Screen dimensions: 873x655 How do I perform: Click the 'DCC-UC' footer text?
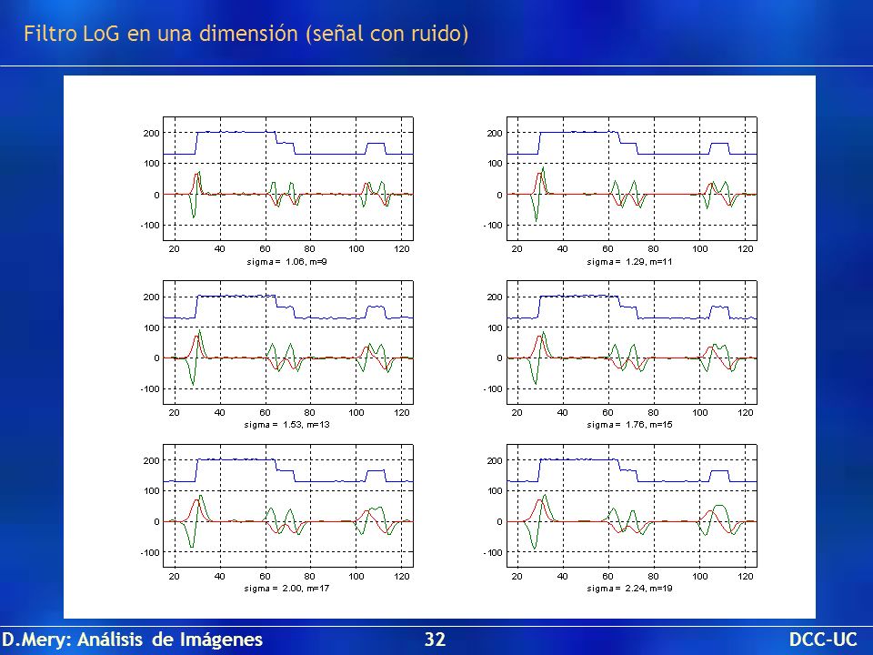click(823, 639)
